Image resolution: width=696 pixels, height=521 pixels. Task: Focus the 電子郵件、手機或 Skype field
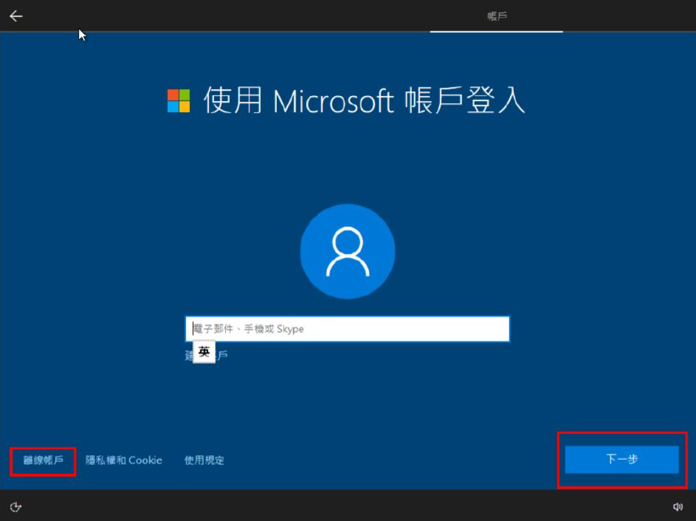click(x=347, y=329)
